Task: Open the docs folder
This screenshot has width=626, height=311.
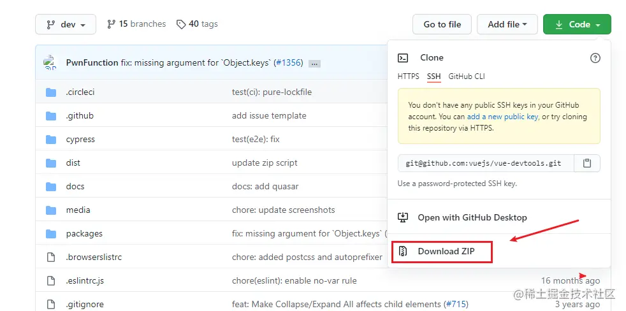Action: click(75, 187)
